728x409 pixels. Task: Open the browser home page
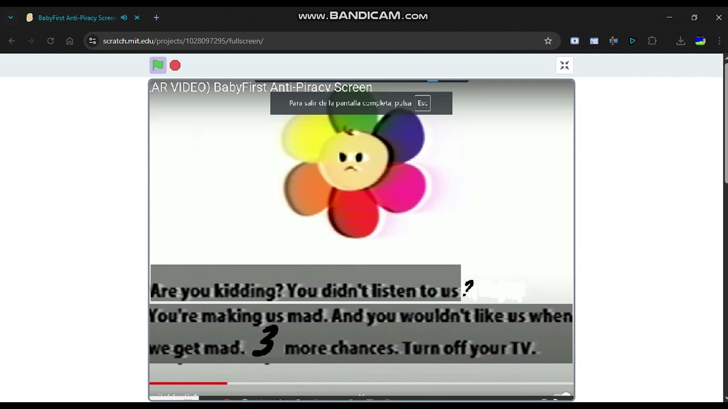point(69,41)
